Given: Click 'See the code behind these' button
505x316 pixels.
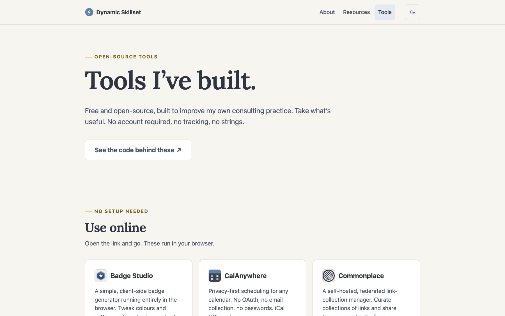Looking at the screenshot, I should (138, 150).
